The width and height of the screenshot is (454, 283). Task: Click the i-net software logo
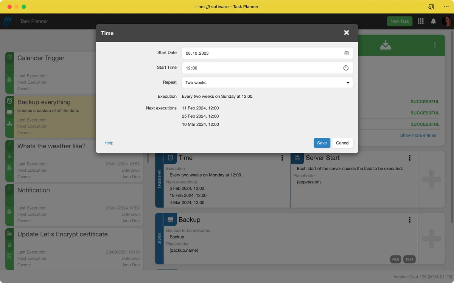(7, 22)
